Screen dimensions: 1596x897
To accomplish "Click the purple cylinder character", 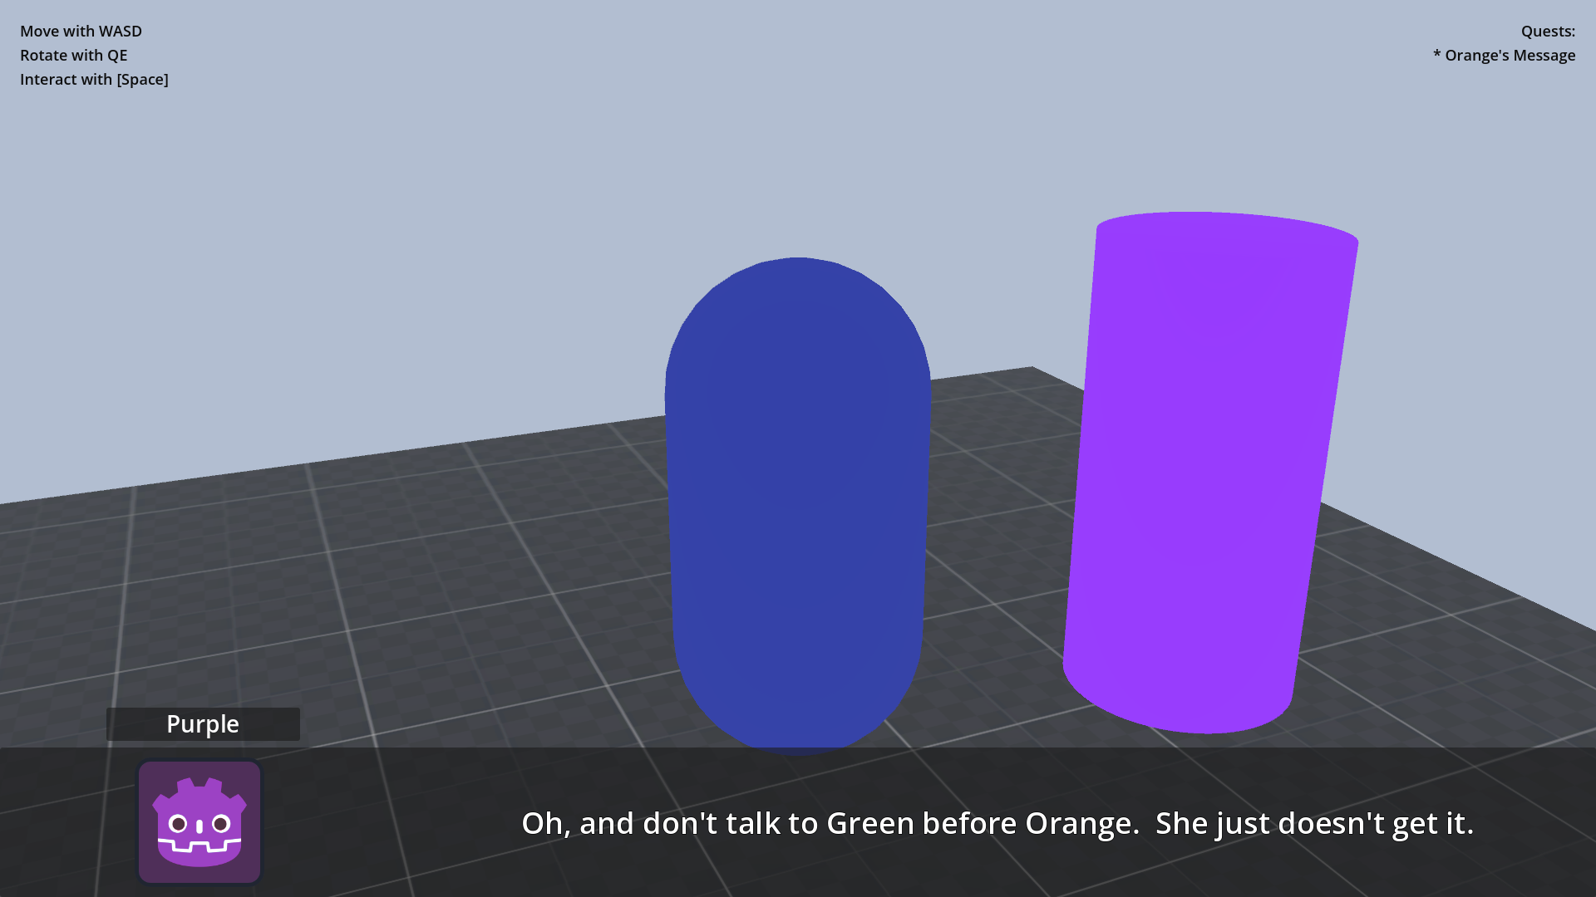I will (1209, 473).
